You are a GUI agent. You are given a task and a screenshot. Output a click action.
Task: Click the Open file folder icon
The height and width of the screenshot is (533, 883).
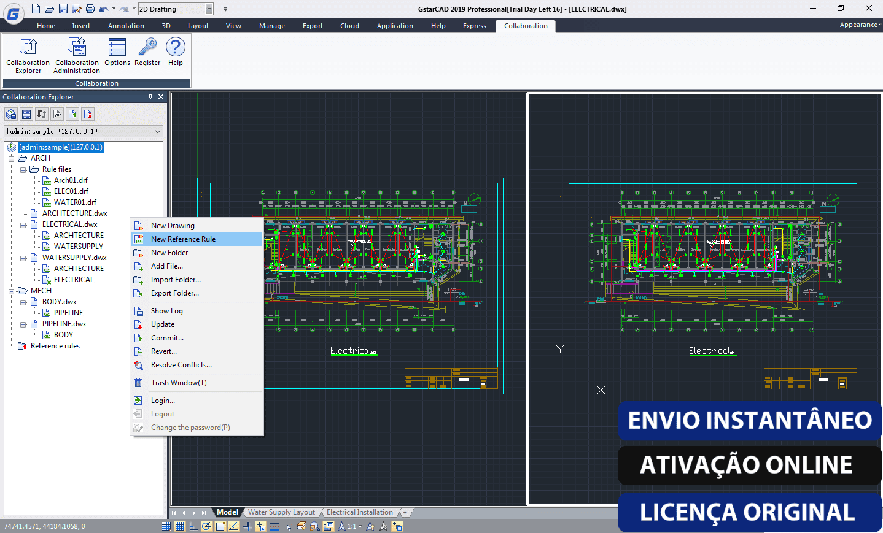tap(49, 9)
